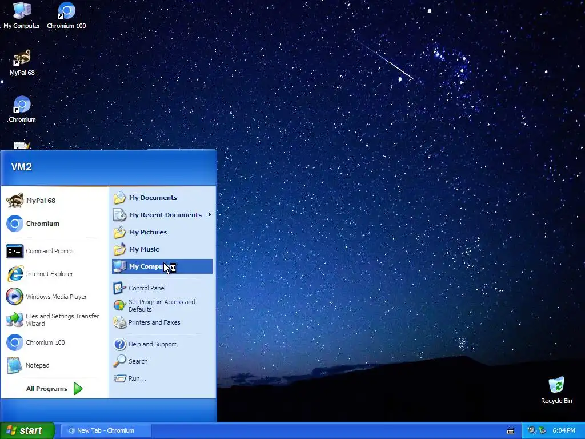The image size is (585, 439).
Task: Launch Internet Explorer from the Start menu
Action: point(54,274)
